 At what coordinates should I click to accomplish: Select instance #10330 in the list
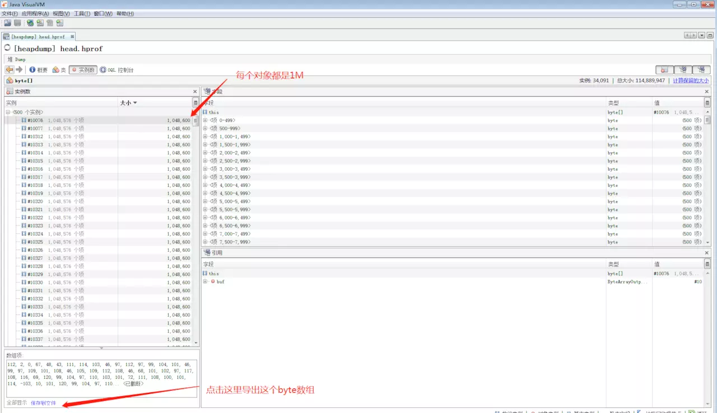pyautogui.click(x=98, y=283)
